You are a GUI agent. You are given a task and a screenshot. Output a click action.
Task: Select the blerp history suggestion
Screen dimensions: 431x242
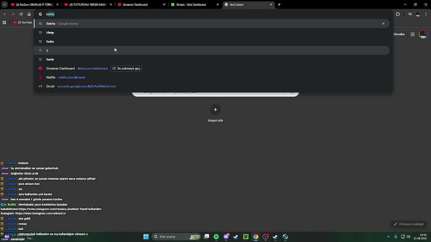tap(212, 33)
